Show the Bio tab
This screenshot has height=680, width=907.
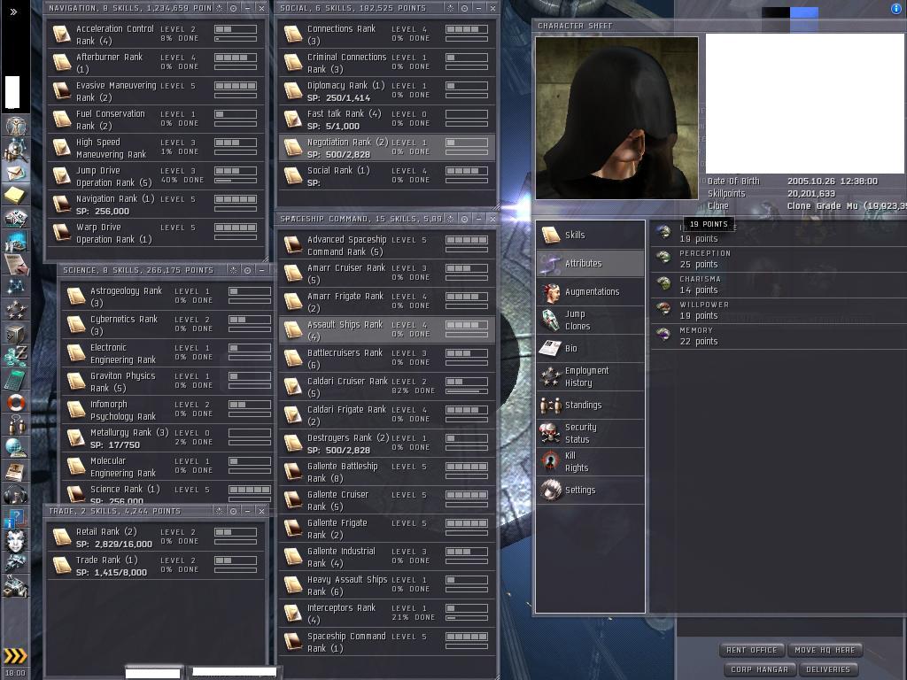590,348
